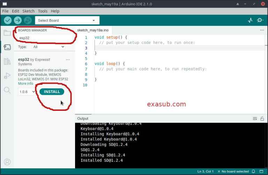Click 'Downloading SD@1.2.4' output line
268x175 pixels.
(x=104, y=144)
